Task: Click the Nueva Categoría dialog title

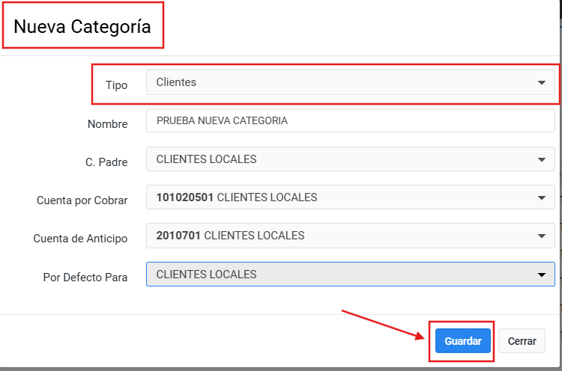Action: (x=82, y=27)
